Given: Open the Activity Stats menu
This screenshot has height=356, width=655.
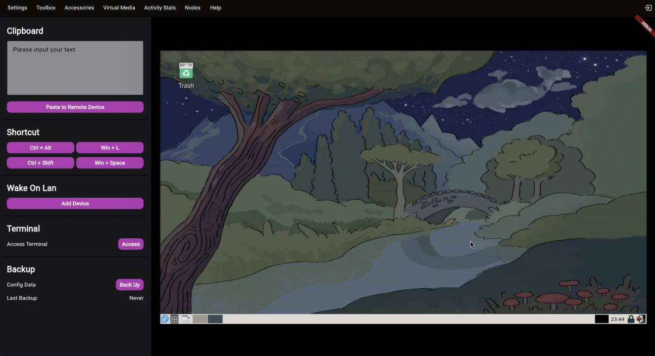Looking at the screenshot, I should point(160,8).
